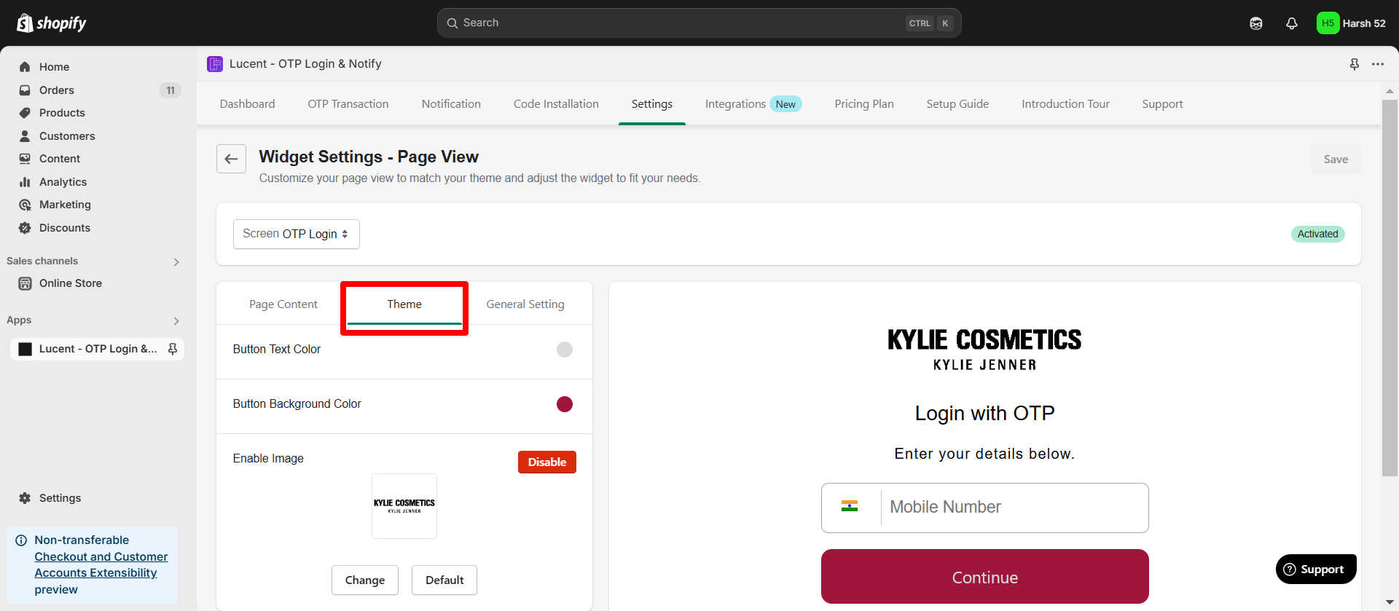Click the India flag country selector

pyautogui.click(x=850, y=506)
